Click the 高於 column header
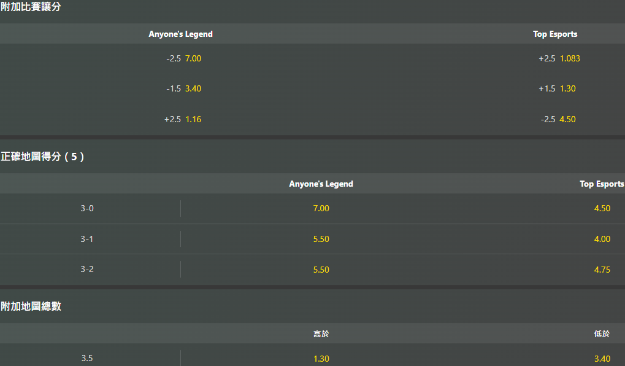This screenshot has width=625, height=366. pyautogui.click(x=321, y=333)
